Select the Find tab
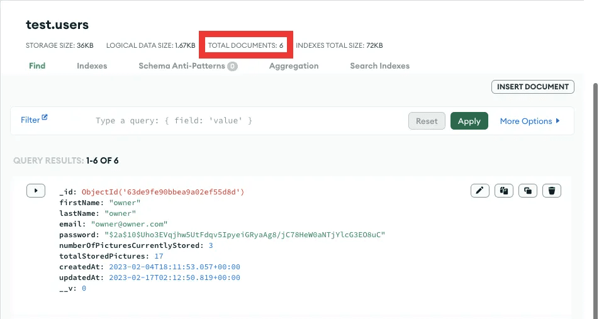The image size is (599, 319). click(x=37, y=65)
